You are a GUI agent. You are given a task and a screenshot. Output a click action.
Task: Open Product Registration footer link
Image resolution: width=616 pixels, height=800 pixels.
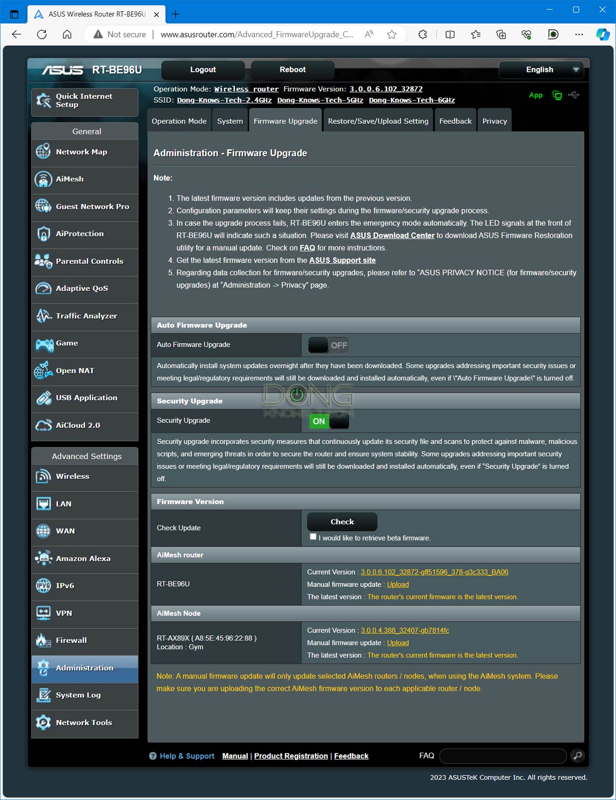291,756
